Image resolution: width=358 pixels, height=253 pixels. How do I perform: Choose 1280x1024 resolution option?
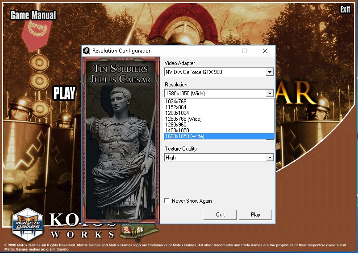219,113
